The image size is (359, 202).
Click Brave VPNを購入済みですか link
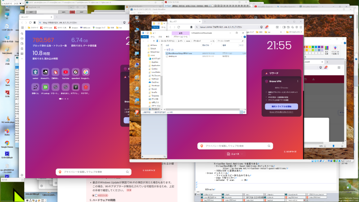(x=281, y=112)
